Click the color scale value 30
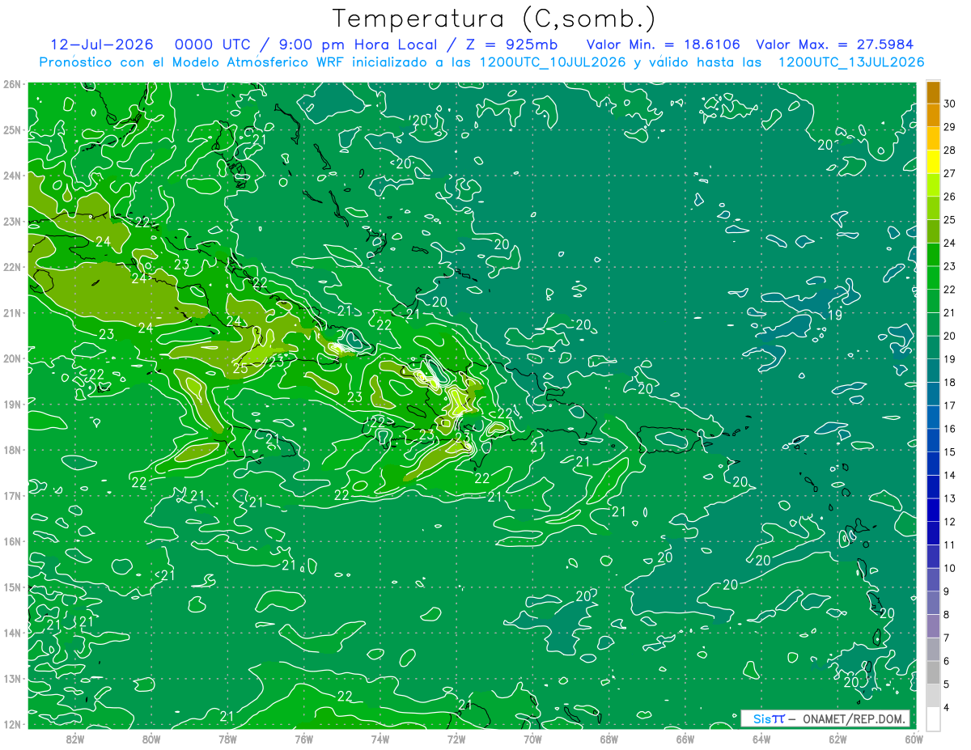The image size is (971, 750). (950, 104)
